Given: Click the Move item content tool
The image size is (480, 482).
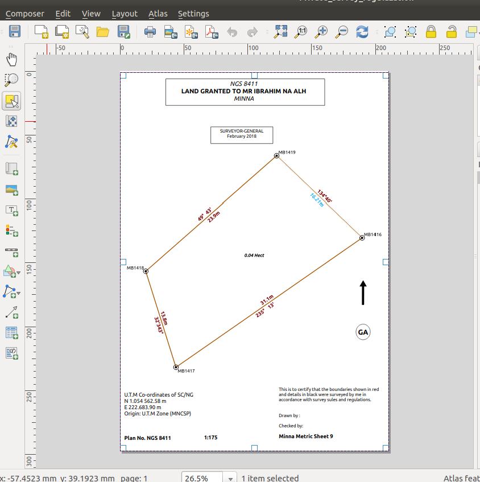Looking at the screenshot, I should (11, 121).
